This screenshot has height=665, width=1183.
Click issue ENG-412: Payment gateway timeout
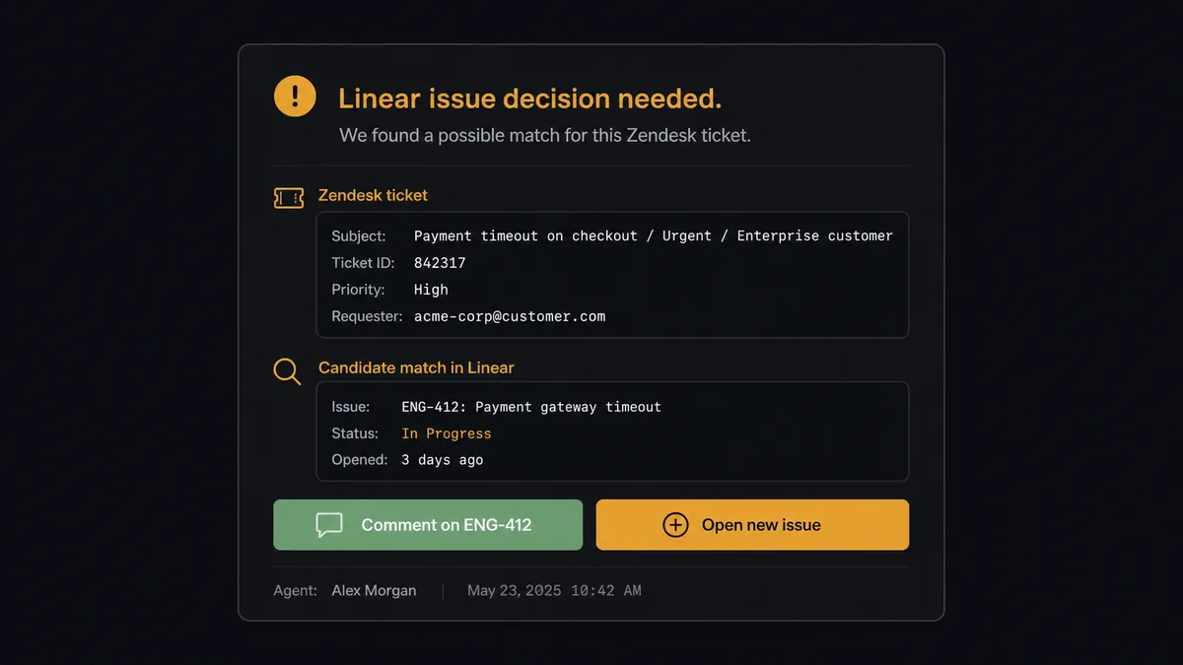(x=531, y=407)
